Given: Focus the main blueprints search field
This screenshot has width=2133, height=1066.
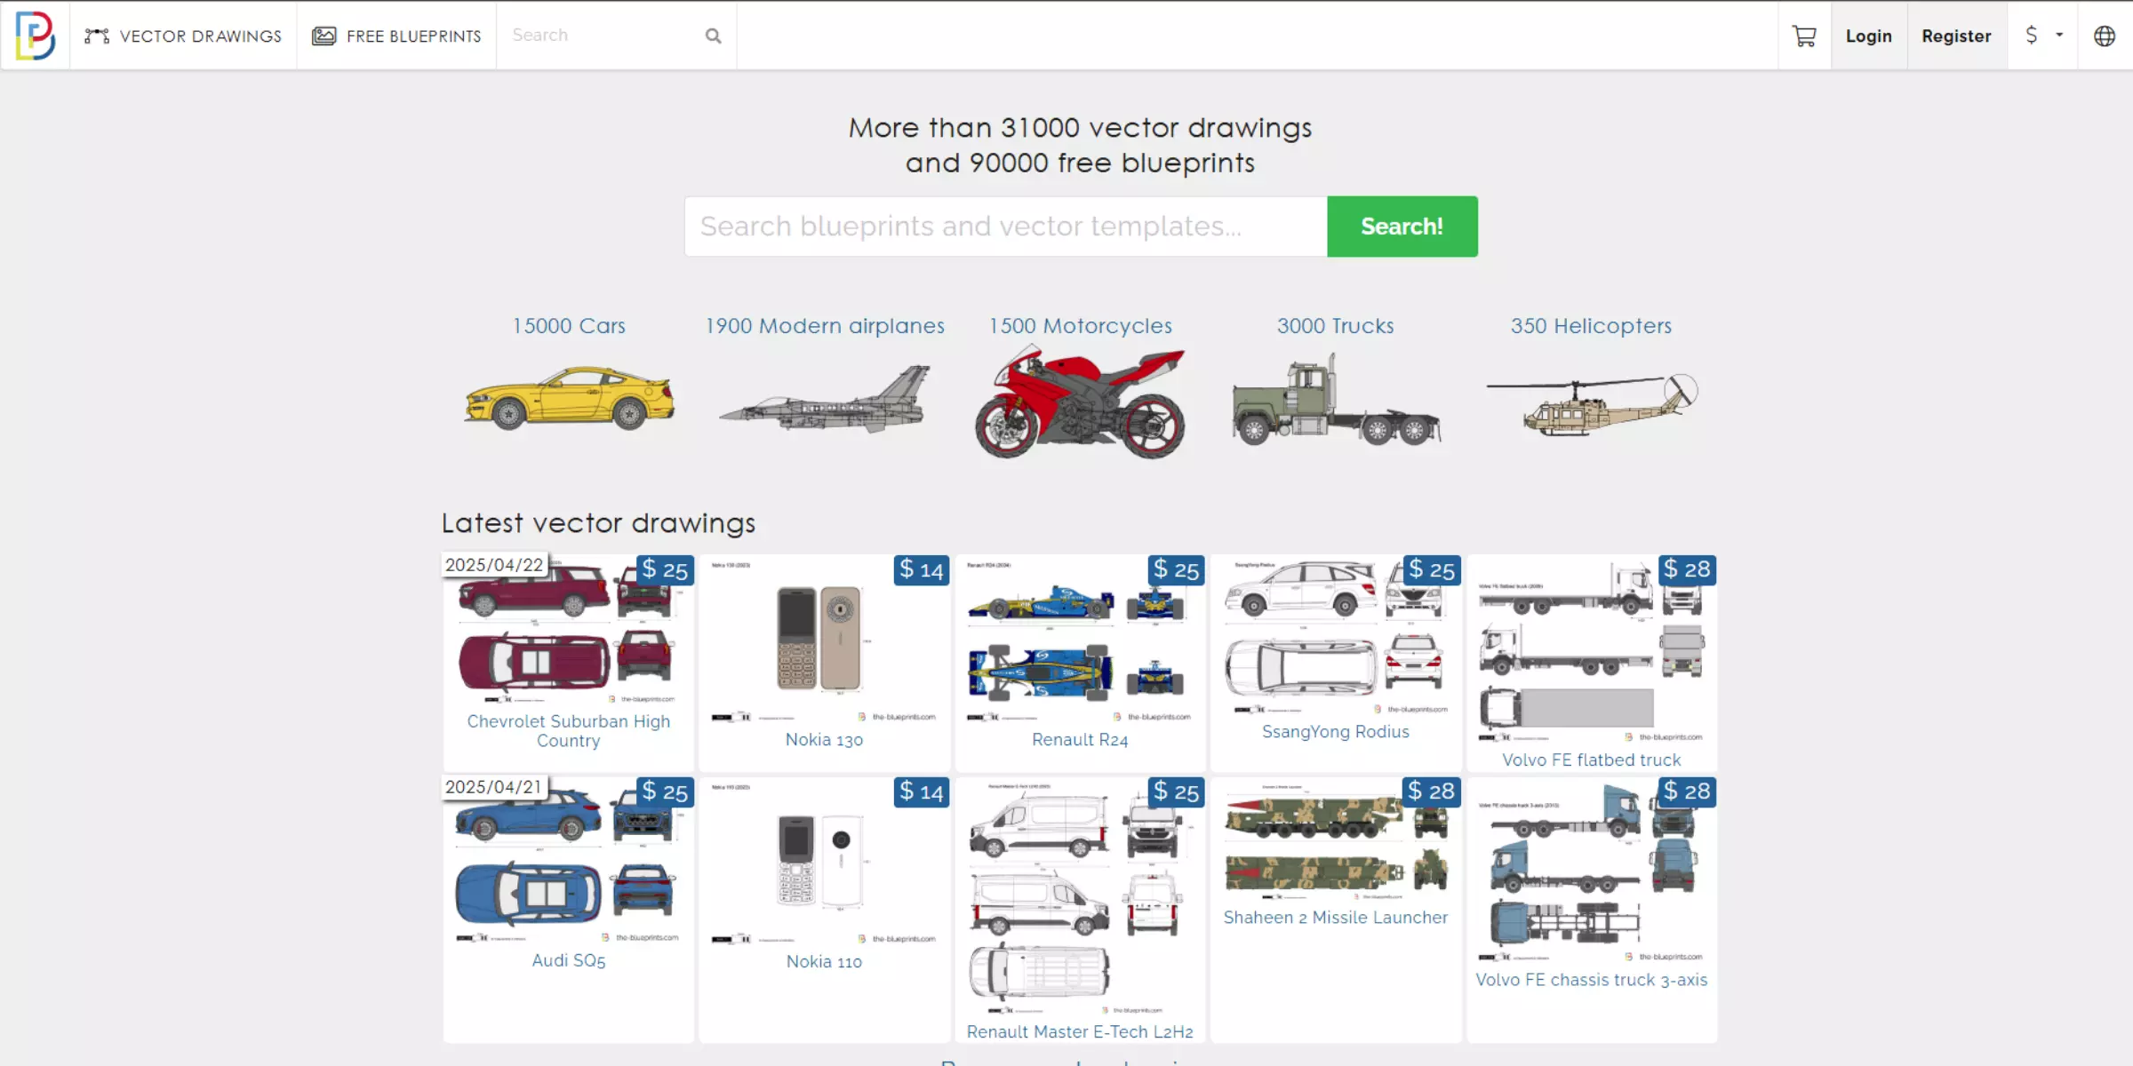Looking at the screenshot, I should coord(1005,227).
